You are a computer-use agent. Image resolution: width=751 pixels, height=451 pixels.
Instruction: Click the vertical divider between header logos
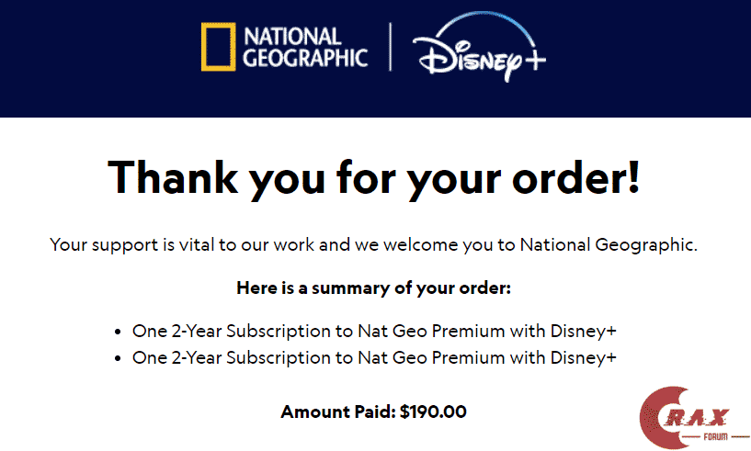(x=390, y=48)
